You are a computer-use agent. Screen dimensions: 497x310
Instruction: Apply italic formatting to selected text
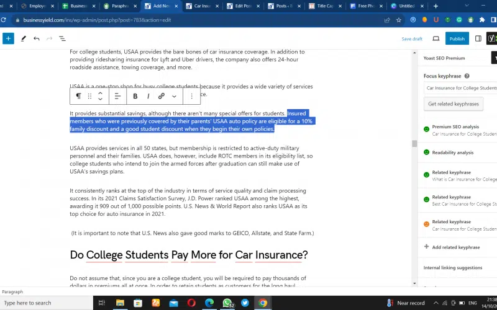[x=148, y=96]
